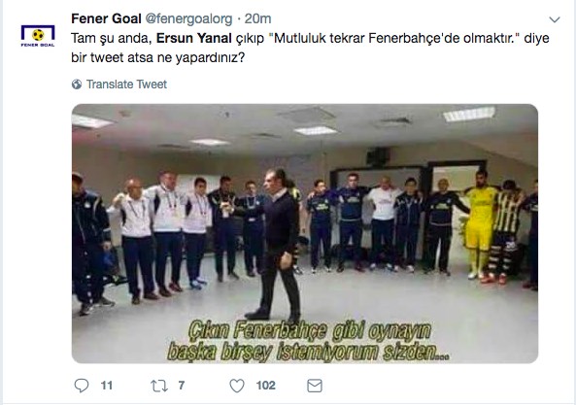
Task: Click the bold Ersun Yanal text
Action: [194, 38]
